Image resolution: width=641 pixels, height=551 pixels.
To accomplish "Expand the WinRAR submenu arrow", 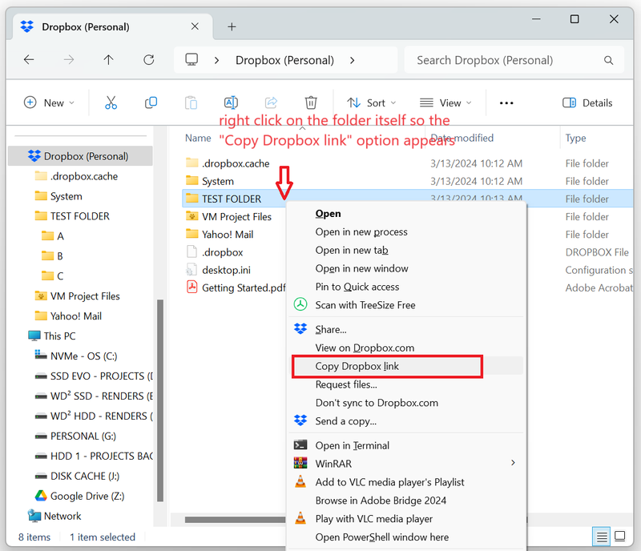I will pyautogui.click(x=513, y=463).
